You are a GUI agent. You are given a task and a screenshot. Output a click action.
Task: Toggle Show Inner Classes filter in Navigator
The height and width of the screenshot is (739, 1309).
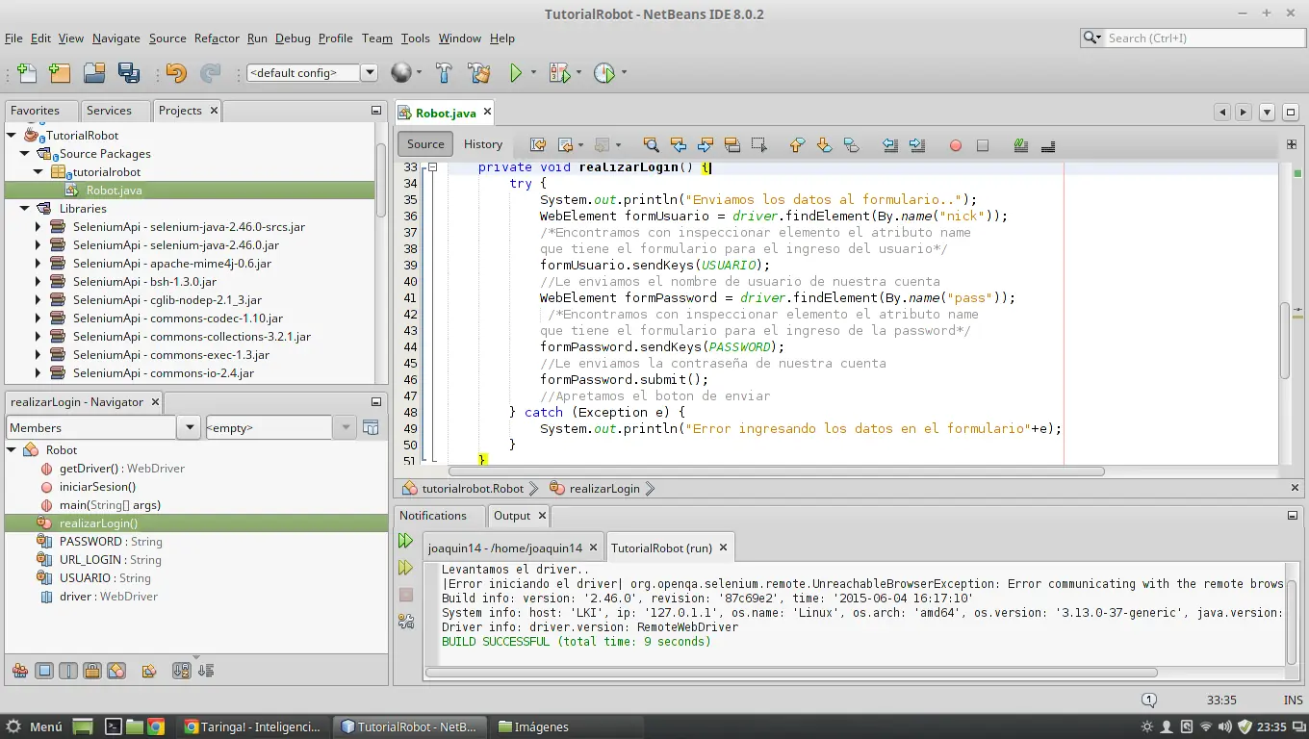point(116,671)
